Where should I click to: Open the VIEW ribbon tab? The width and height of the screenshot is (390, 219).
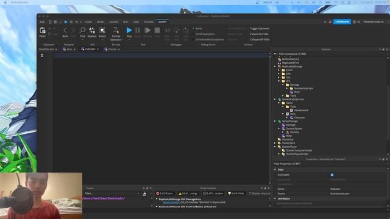[x=136, y=22]
